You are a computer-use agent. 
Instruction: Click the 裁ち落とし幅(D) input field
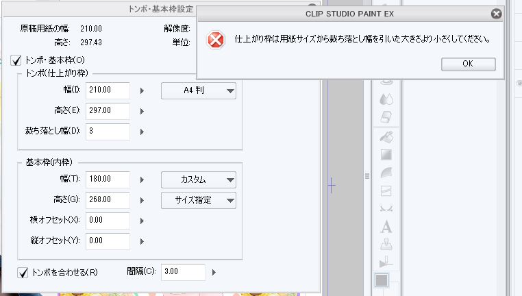tap(108, 132)
